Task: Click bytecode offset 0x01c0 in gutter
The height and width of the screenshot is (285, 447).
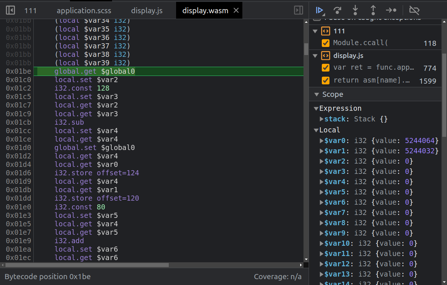Action: [18, 80]
